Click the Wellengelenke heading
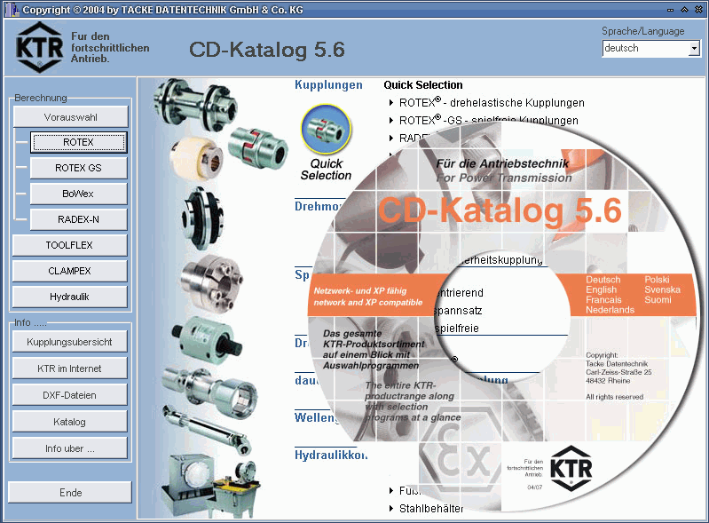 [x=317, y=417]
